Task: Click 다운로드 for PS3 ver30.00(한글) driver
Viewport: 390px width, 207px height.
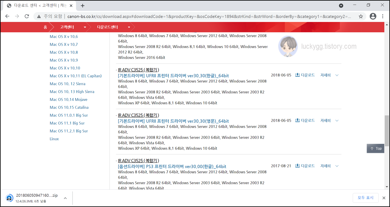Action: 305,166
